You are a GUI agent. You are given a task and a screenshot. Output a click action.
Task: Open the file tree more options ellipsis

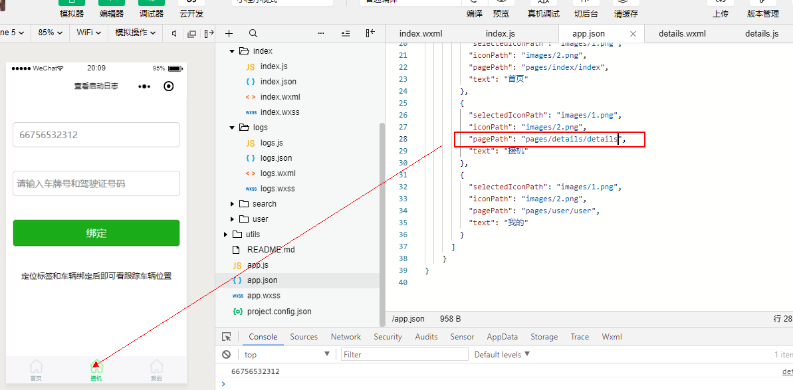320,34
